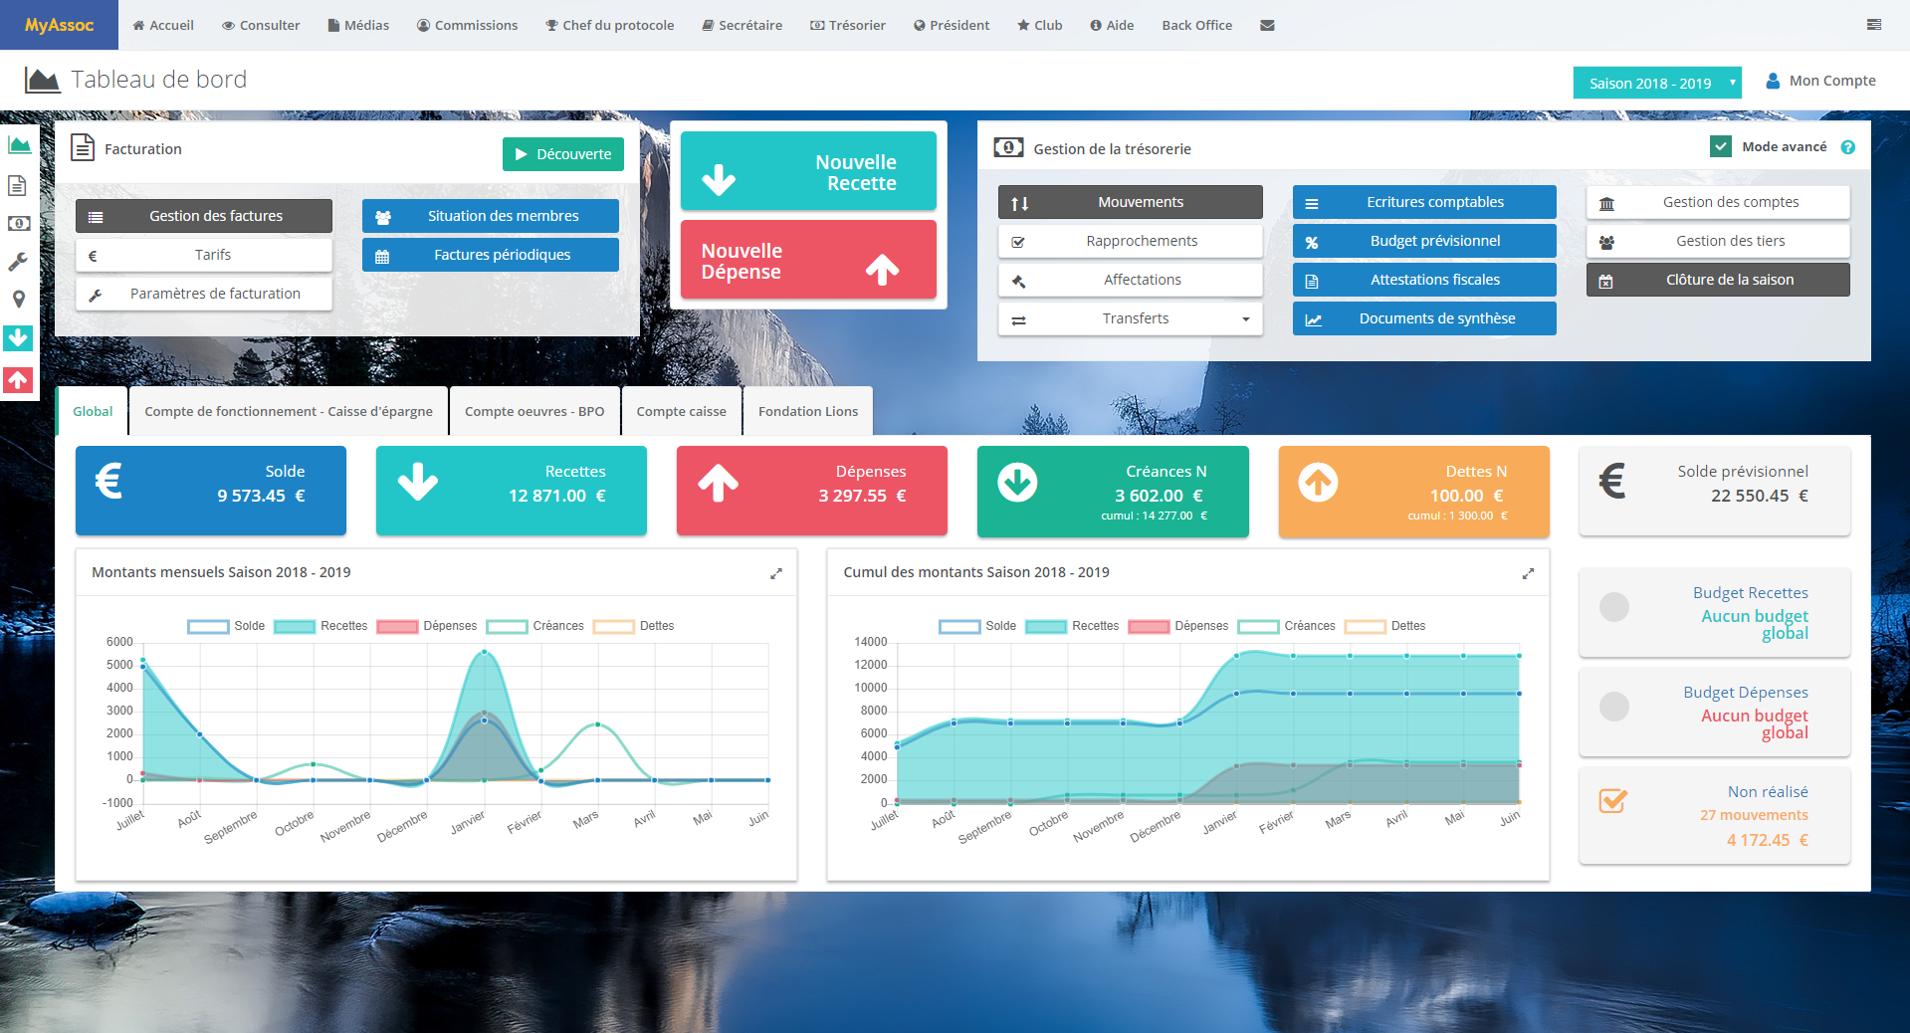The width and height of the screenshot is (1910, 1033).
Task: Switch to the Compte caisse tab
Action: click(x=681, y=412)
